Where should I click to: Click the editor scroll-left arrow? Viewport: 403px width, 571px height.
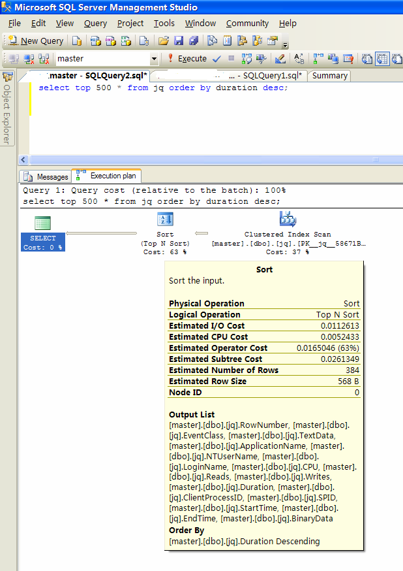[24, 159]
